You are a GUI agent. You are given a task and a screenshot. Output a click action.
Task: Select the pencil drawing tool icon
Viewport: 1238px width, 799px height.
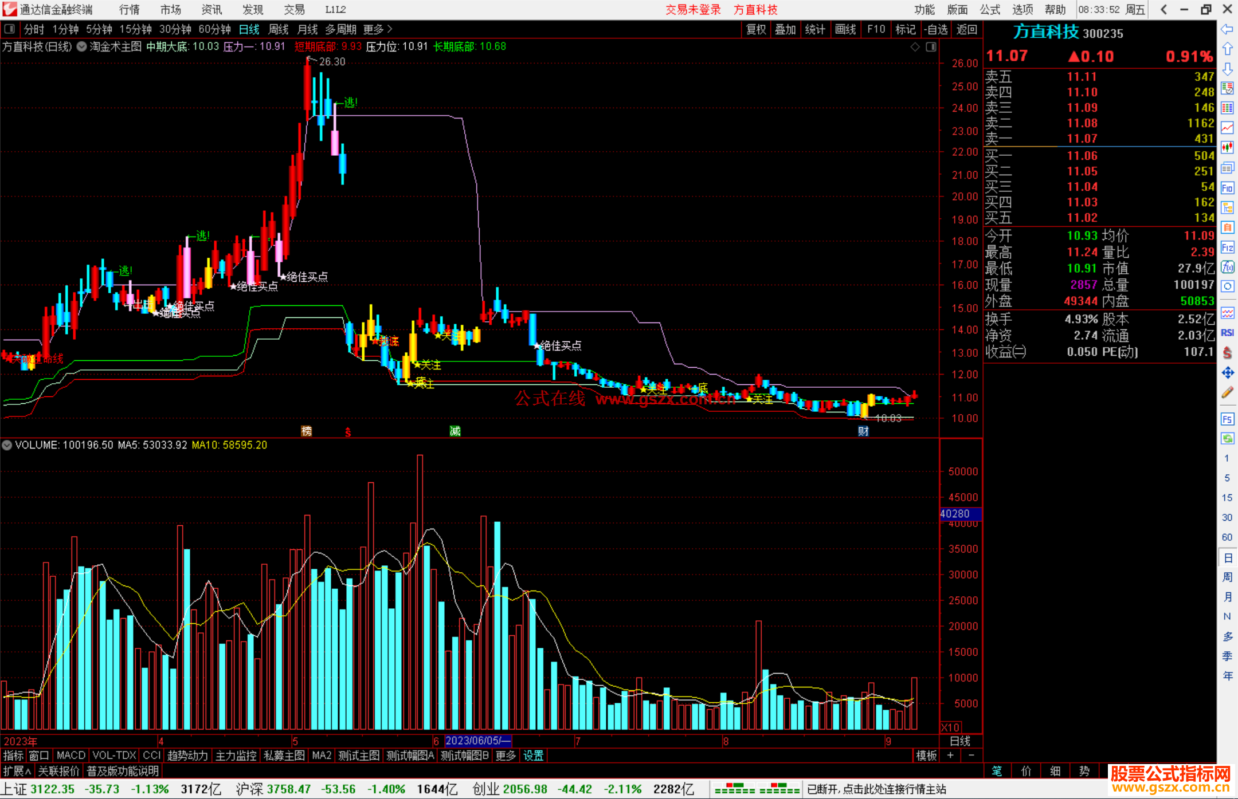1227,393
